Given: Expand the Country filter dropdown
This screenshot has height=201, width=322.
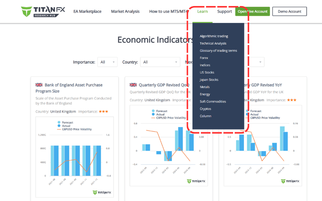Looking at the screenshot, I should coord(160,62).
